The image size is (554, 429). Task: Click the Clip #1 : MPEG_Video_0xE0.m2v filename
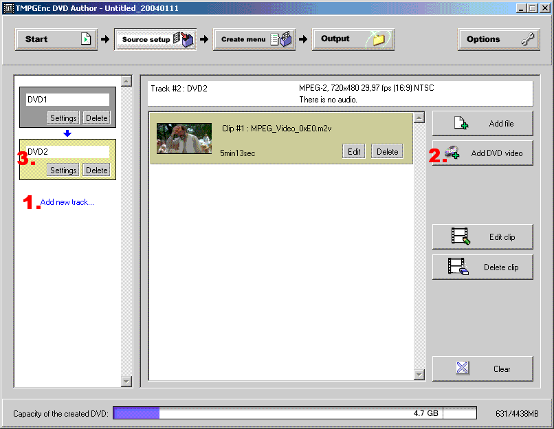pos(276,129)
